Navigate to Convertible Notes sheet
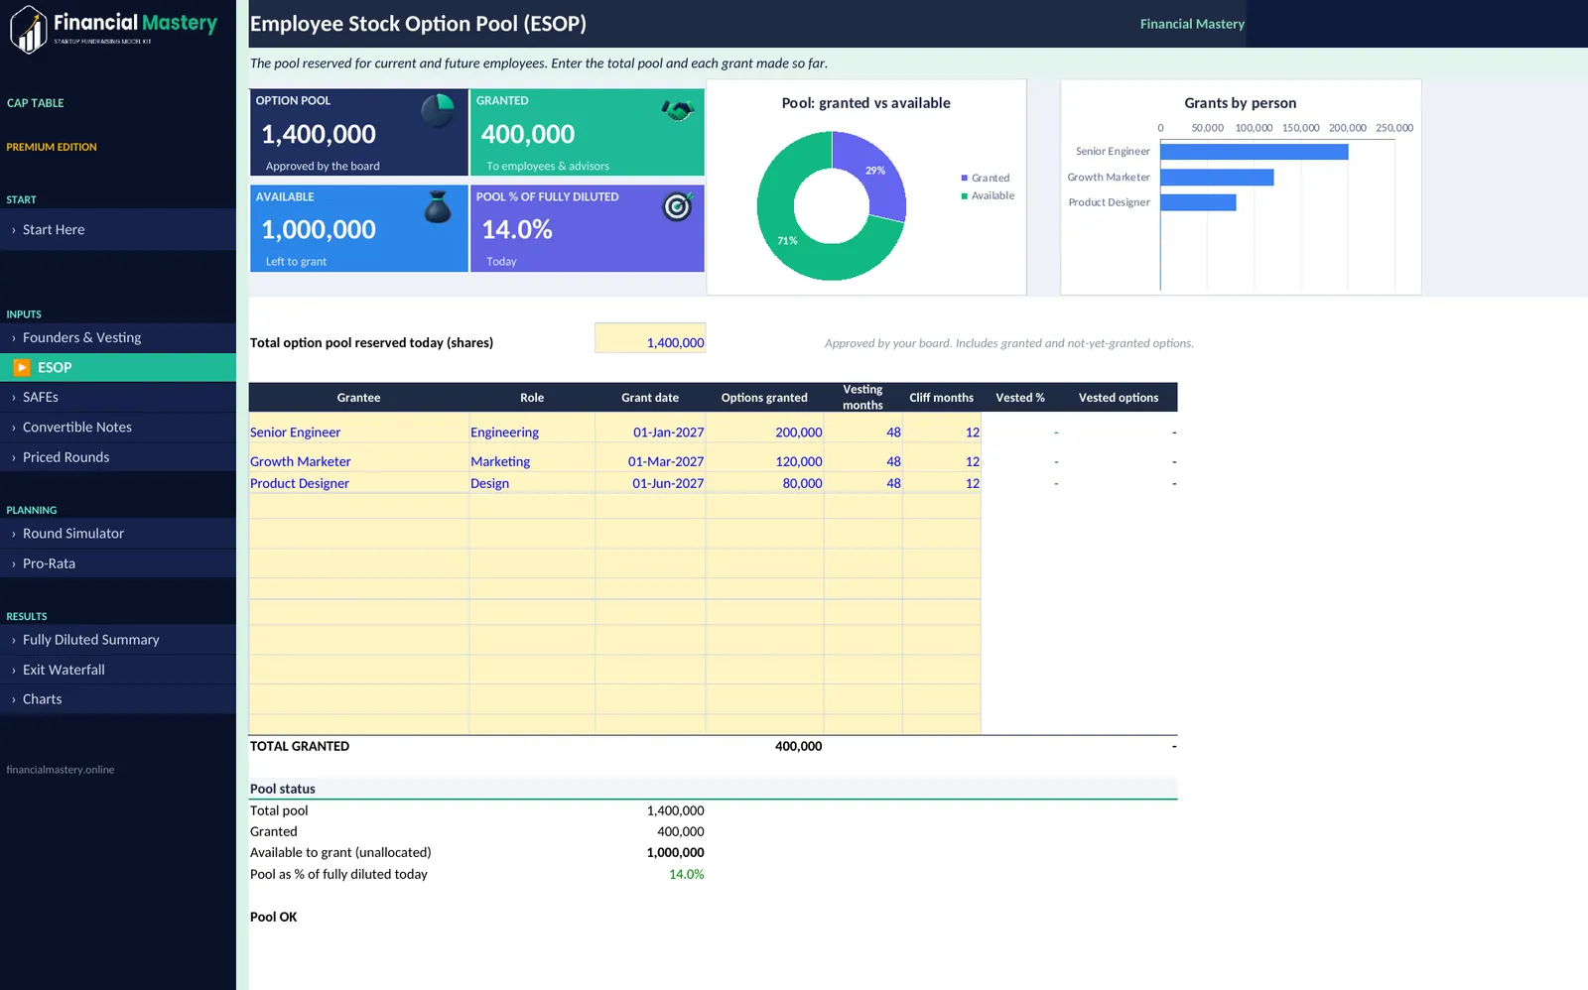Screen dimensions: 1588x990 point(118,427)
